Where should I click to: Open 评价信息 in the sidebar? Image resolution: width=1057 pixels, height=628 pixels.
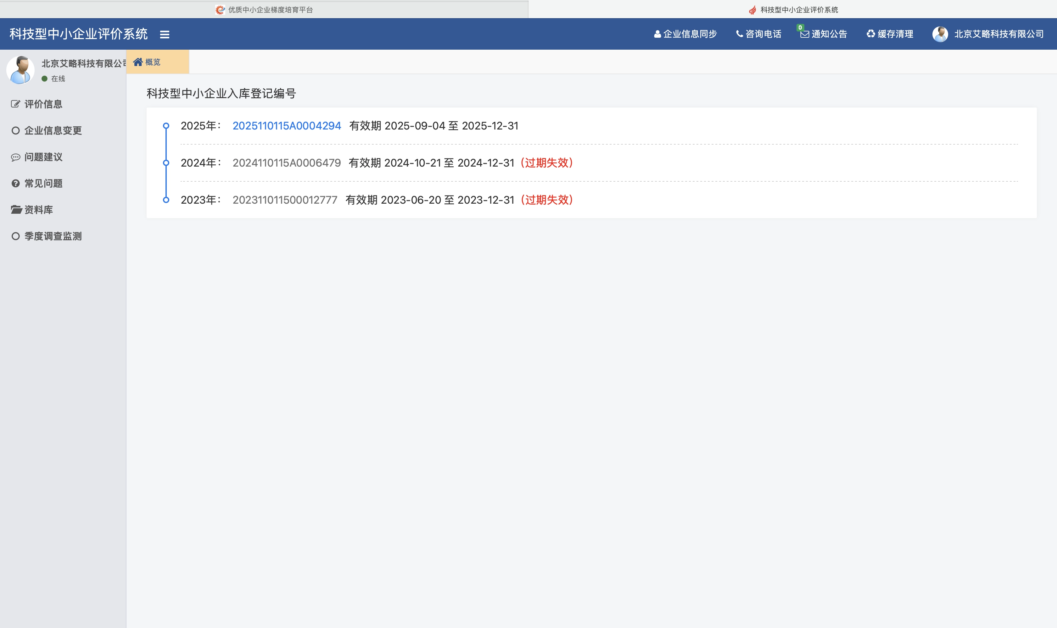[x=37, y=104]
